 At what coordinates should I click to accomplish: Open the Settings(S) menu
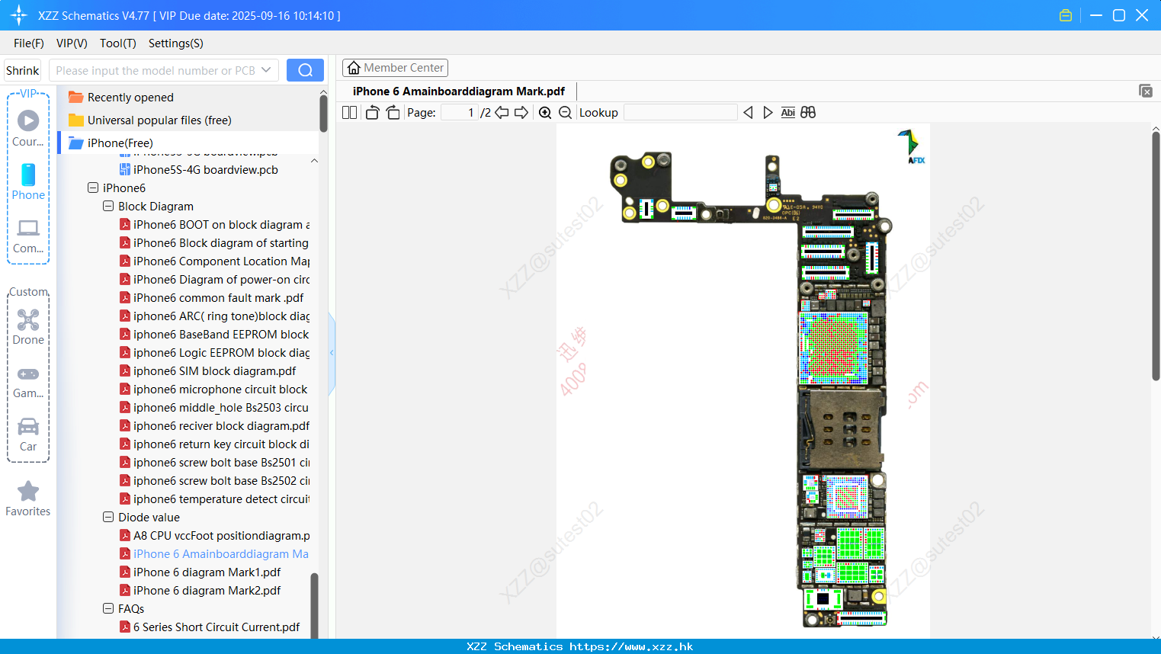tap(175, 43)
